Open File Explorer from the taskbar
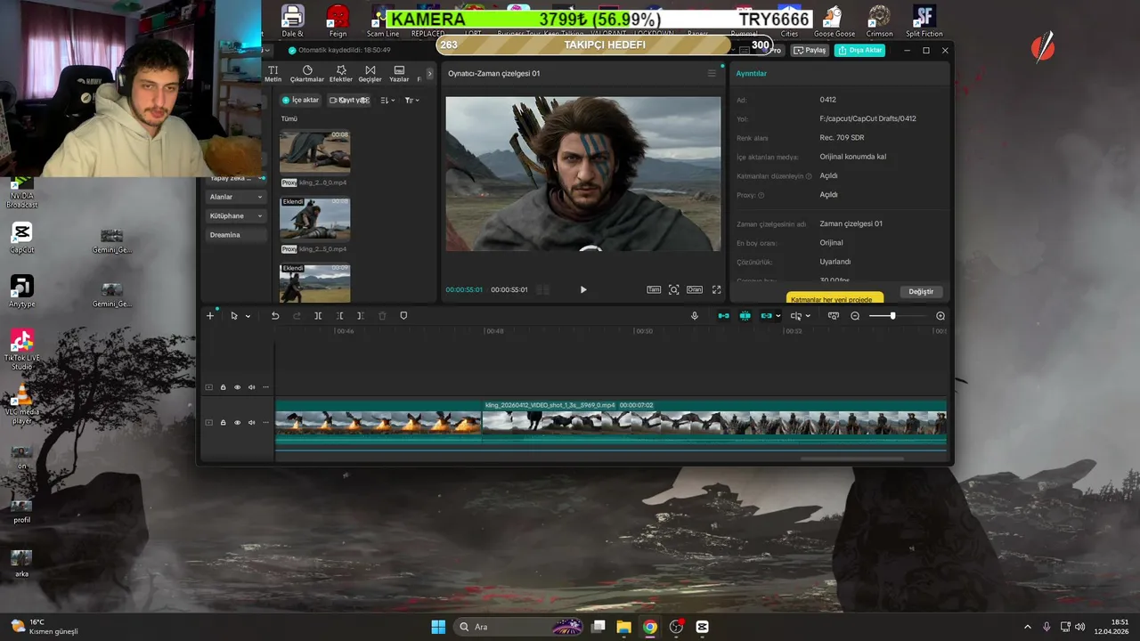This screenshot has height=641, width=1140. (x=623, y=627)
